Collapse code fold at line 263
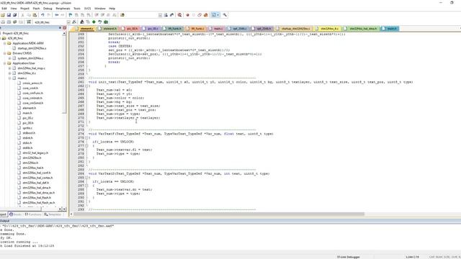Screen dimensions: 461x259 pos(86,86)
